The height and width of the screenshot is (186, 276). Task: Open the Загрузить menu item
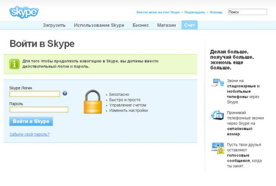(x=54, y=25)
